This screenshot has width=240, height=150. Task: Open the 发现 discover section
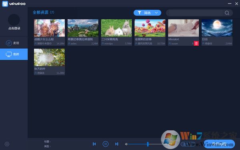point(14,43)
